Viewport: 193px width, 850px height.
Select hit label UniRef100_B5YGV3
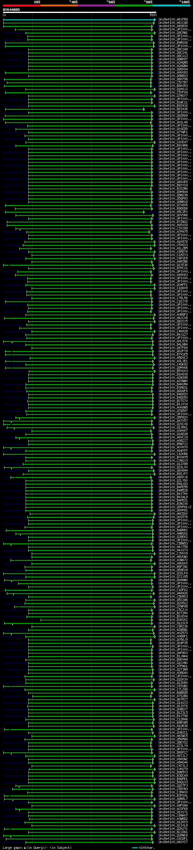pyautogui.click(x=173, y=371)
